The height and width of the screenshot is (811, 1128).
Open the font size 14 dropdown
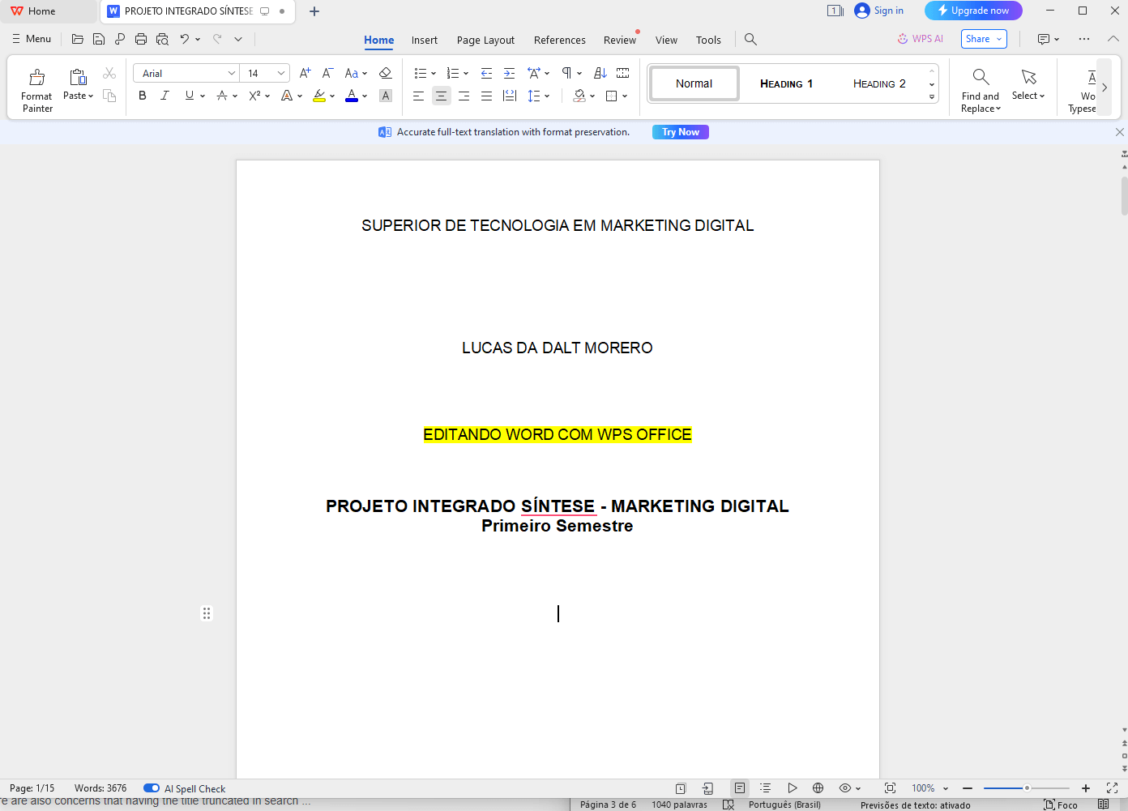281,73
